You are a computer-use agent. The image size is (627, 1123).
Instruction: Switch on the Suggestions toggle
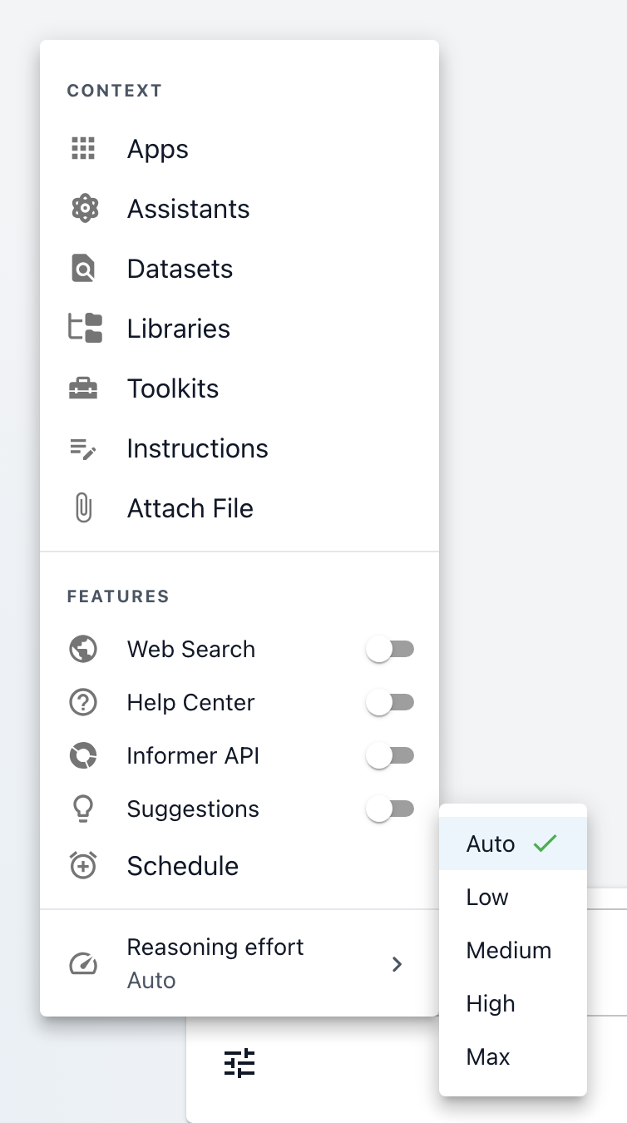click(390, 809)
